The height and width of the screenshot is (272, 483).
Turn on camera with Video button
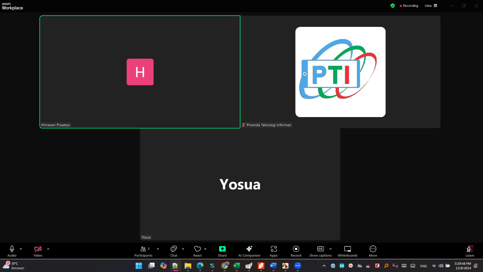(38, 251)
